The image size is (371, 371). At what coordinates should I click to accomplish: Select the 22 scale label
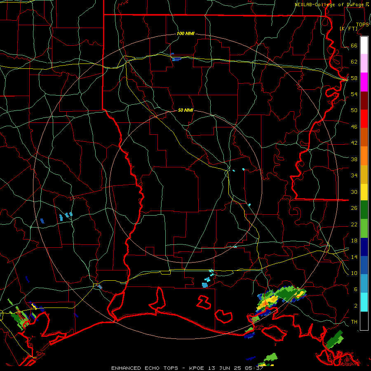coord(354,224)
